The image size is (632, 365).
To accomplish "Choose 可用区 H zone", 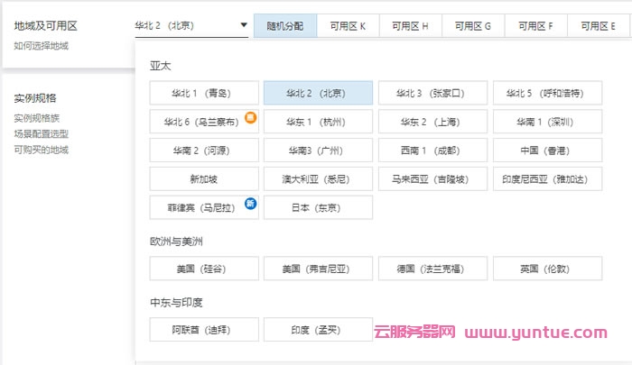I will (x=411, y=26).
